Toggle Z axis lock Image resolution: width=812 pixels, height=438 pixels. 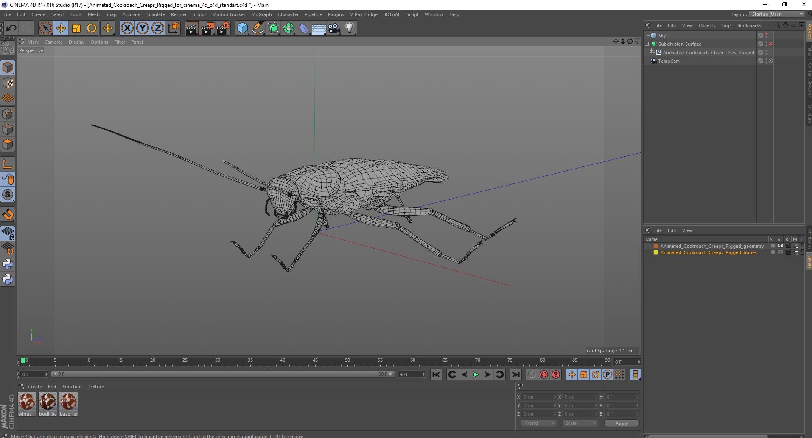[x=158, y=28]
